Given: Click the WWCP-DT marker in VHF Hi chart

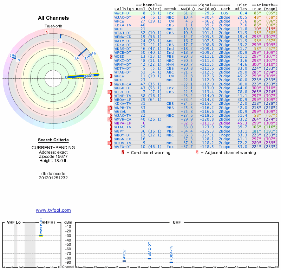Looking at the screenshot, I should pyautogui.click(x=41, y=236).
